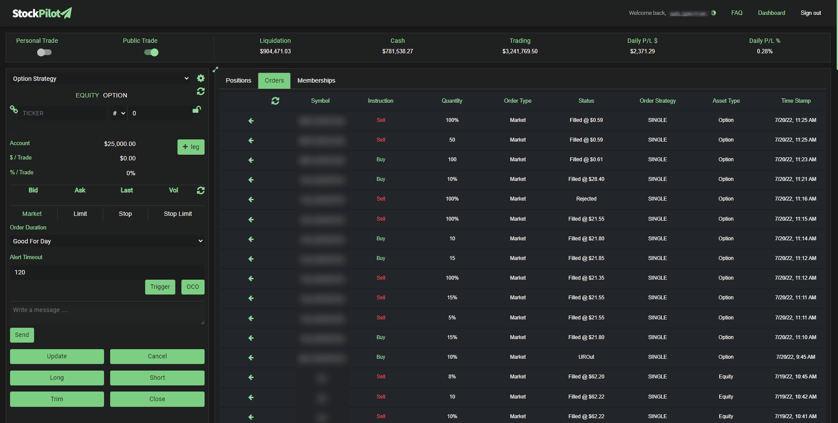Expand the panel using the diagonal arrows icon

(215, 69)
